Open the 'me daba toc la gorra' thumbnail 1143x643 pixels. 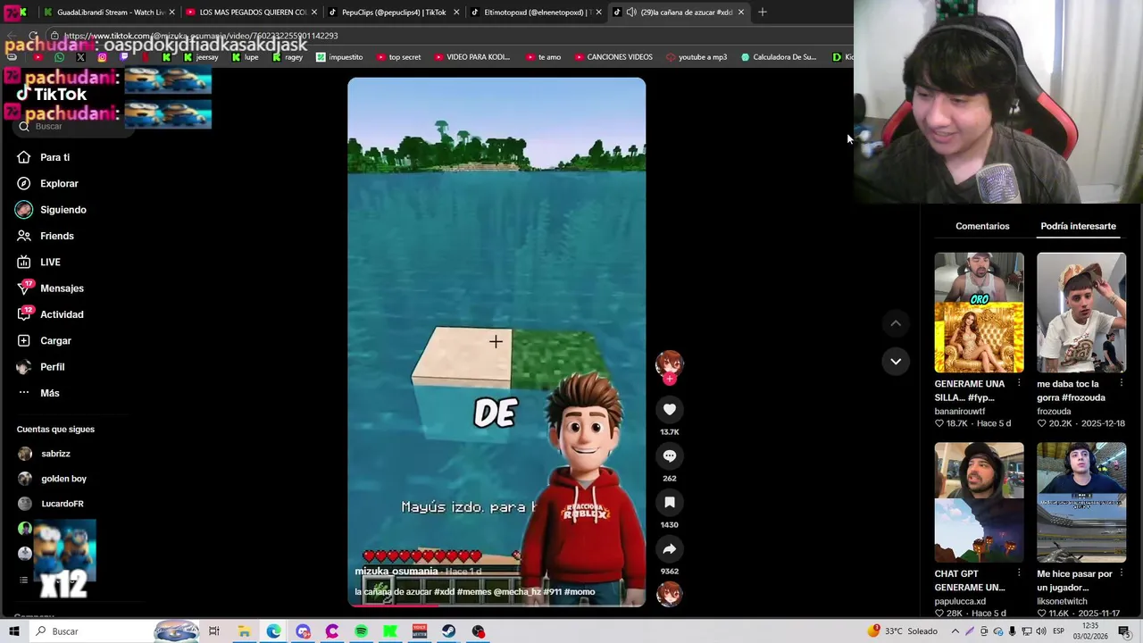pos(1081,313)
